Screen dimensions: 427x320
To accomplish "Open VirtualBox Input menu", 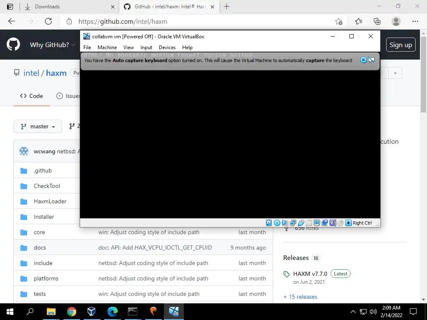I will (x=146, y=47).
